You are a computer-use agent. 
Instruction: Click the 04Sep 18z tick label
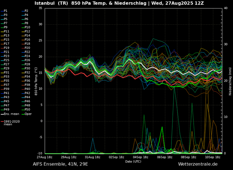click(141, 157)
